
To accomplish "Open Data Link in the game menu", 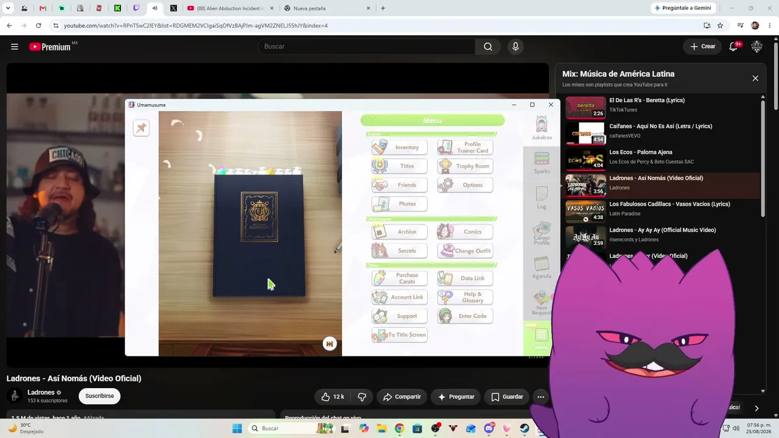I will (x=465, y=278).
